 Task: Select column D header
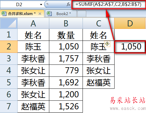coord(130,23)
